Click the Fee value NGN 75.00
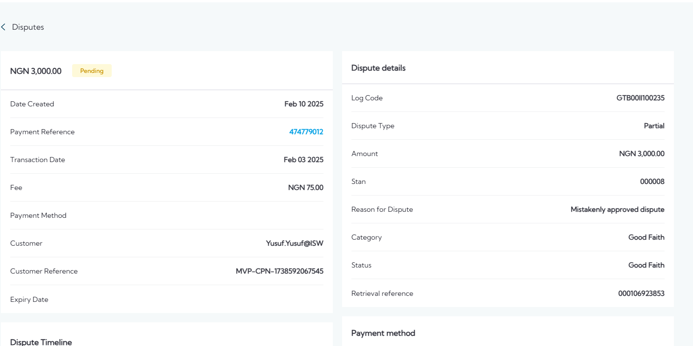The height and width of the screenshot is (346, 693). click(305, 188)
